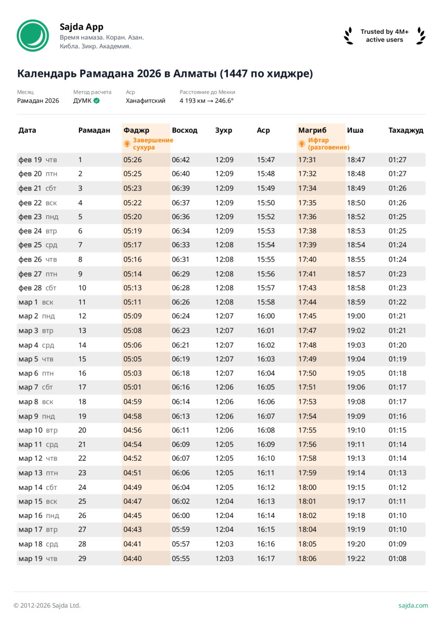Click the Восход column header

185,131
